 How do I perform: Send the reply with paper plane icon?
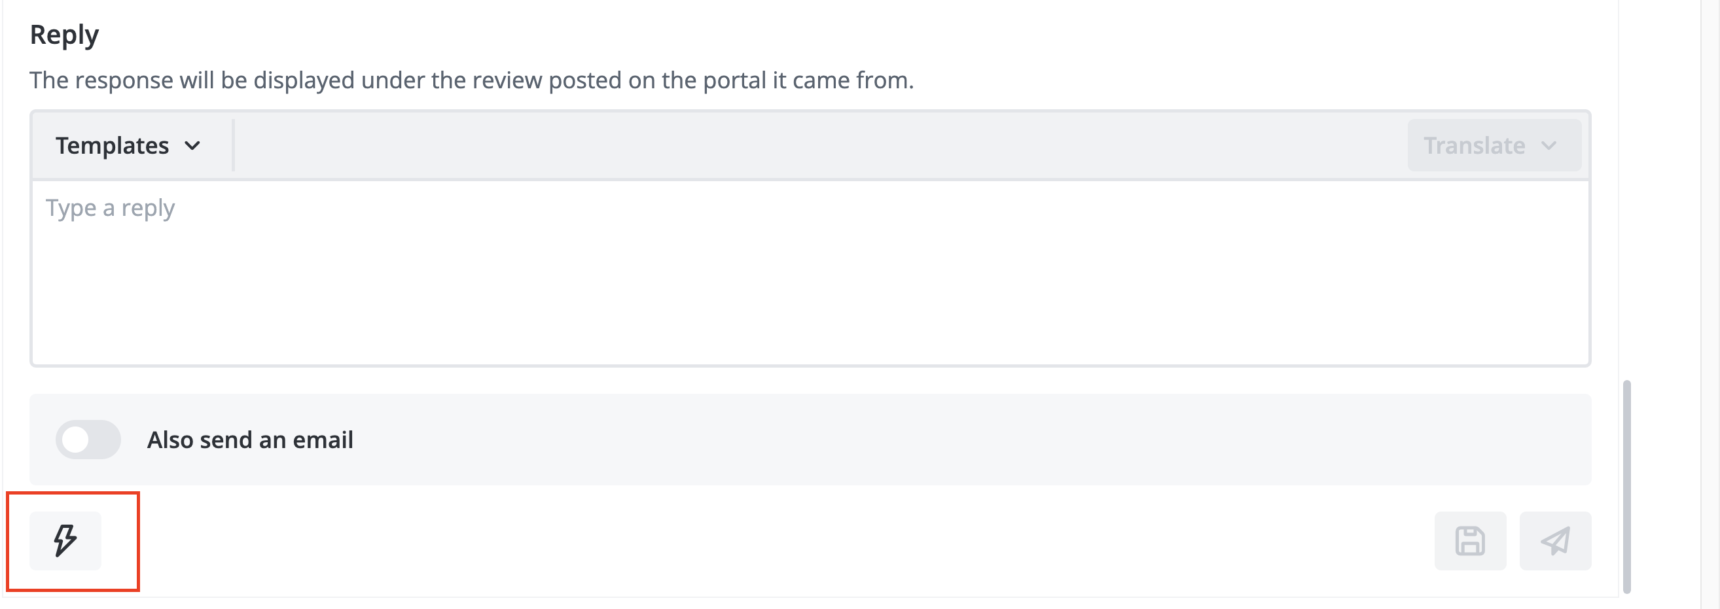tap(1555, 541)
